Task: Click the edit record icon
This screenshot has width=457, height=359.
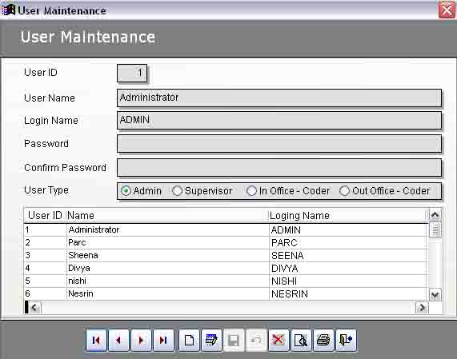Action: (x=211, y=340)
